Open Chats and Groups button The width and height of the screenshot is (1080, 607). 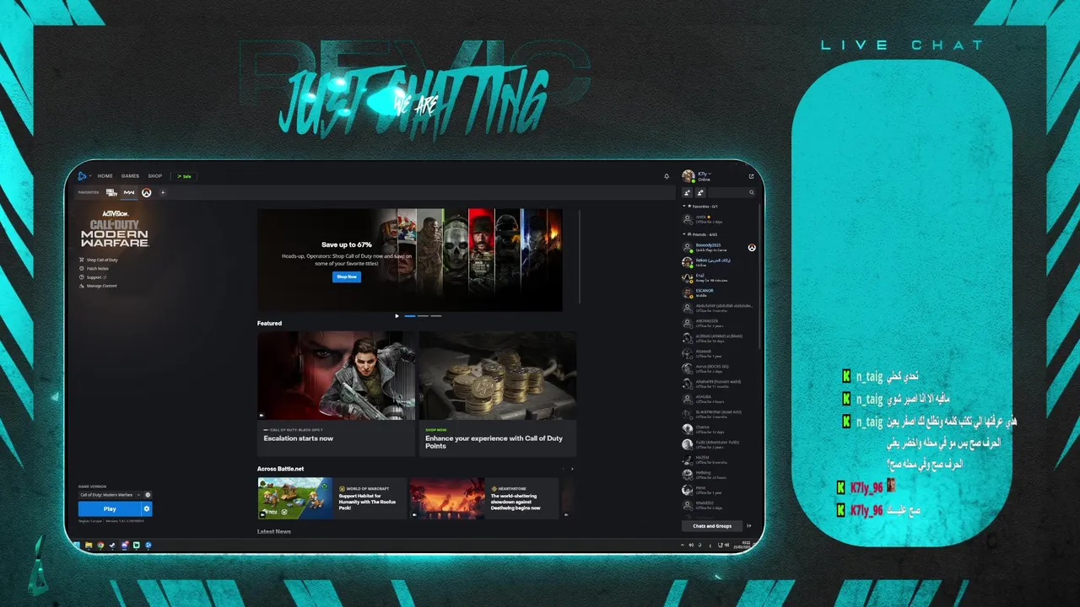click(712, 525)
